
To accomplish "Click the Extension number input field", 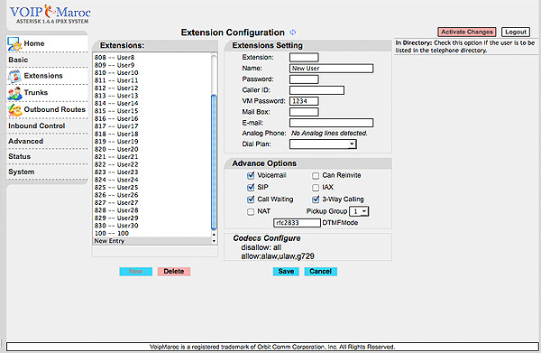I will (304, 58).
